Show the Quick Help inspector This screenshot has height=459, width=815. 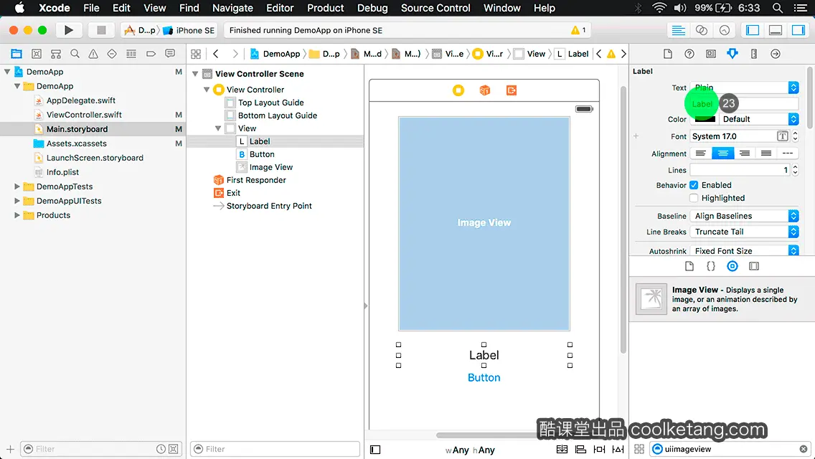(x=689, y=54)
